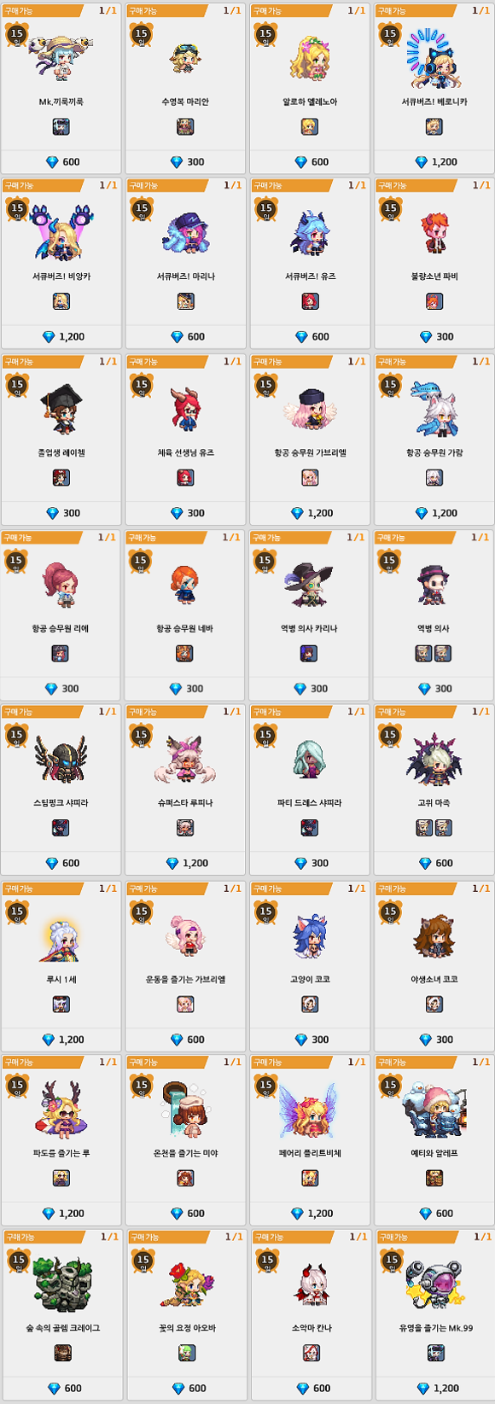Click the 600 gem price of 예티와 알레프
Screen dimensions: 495x1404
(x=435, y=1213)
